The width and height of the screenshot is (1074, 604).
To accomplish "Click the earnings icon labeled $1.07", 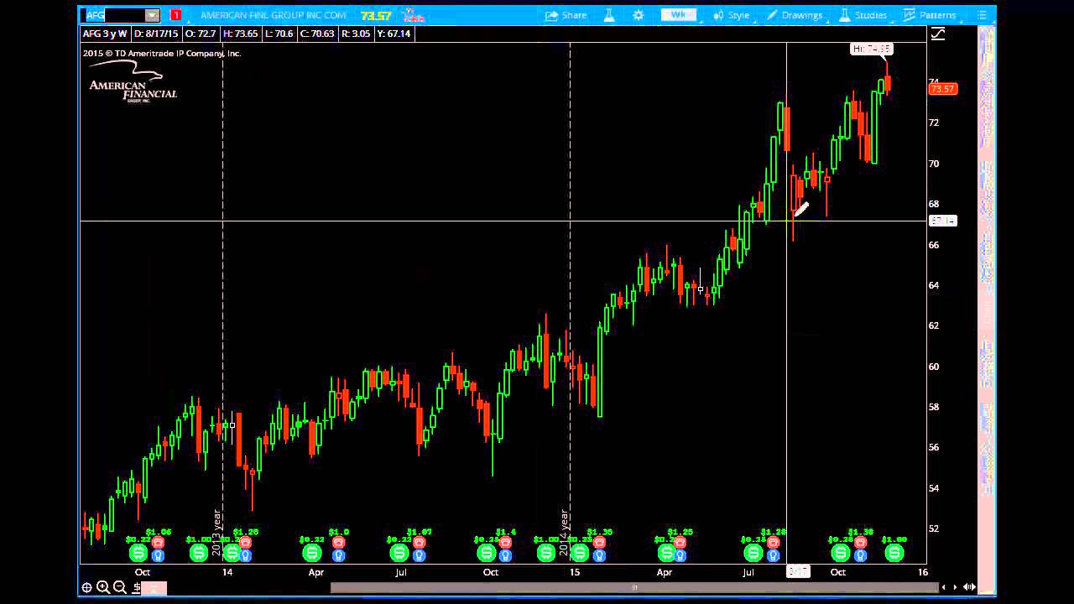I will point(419,543).
